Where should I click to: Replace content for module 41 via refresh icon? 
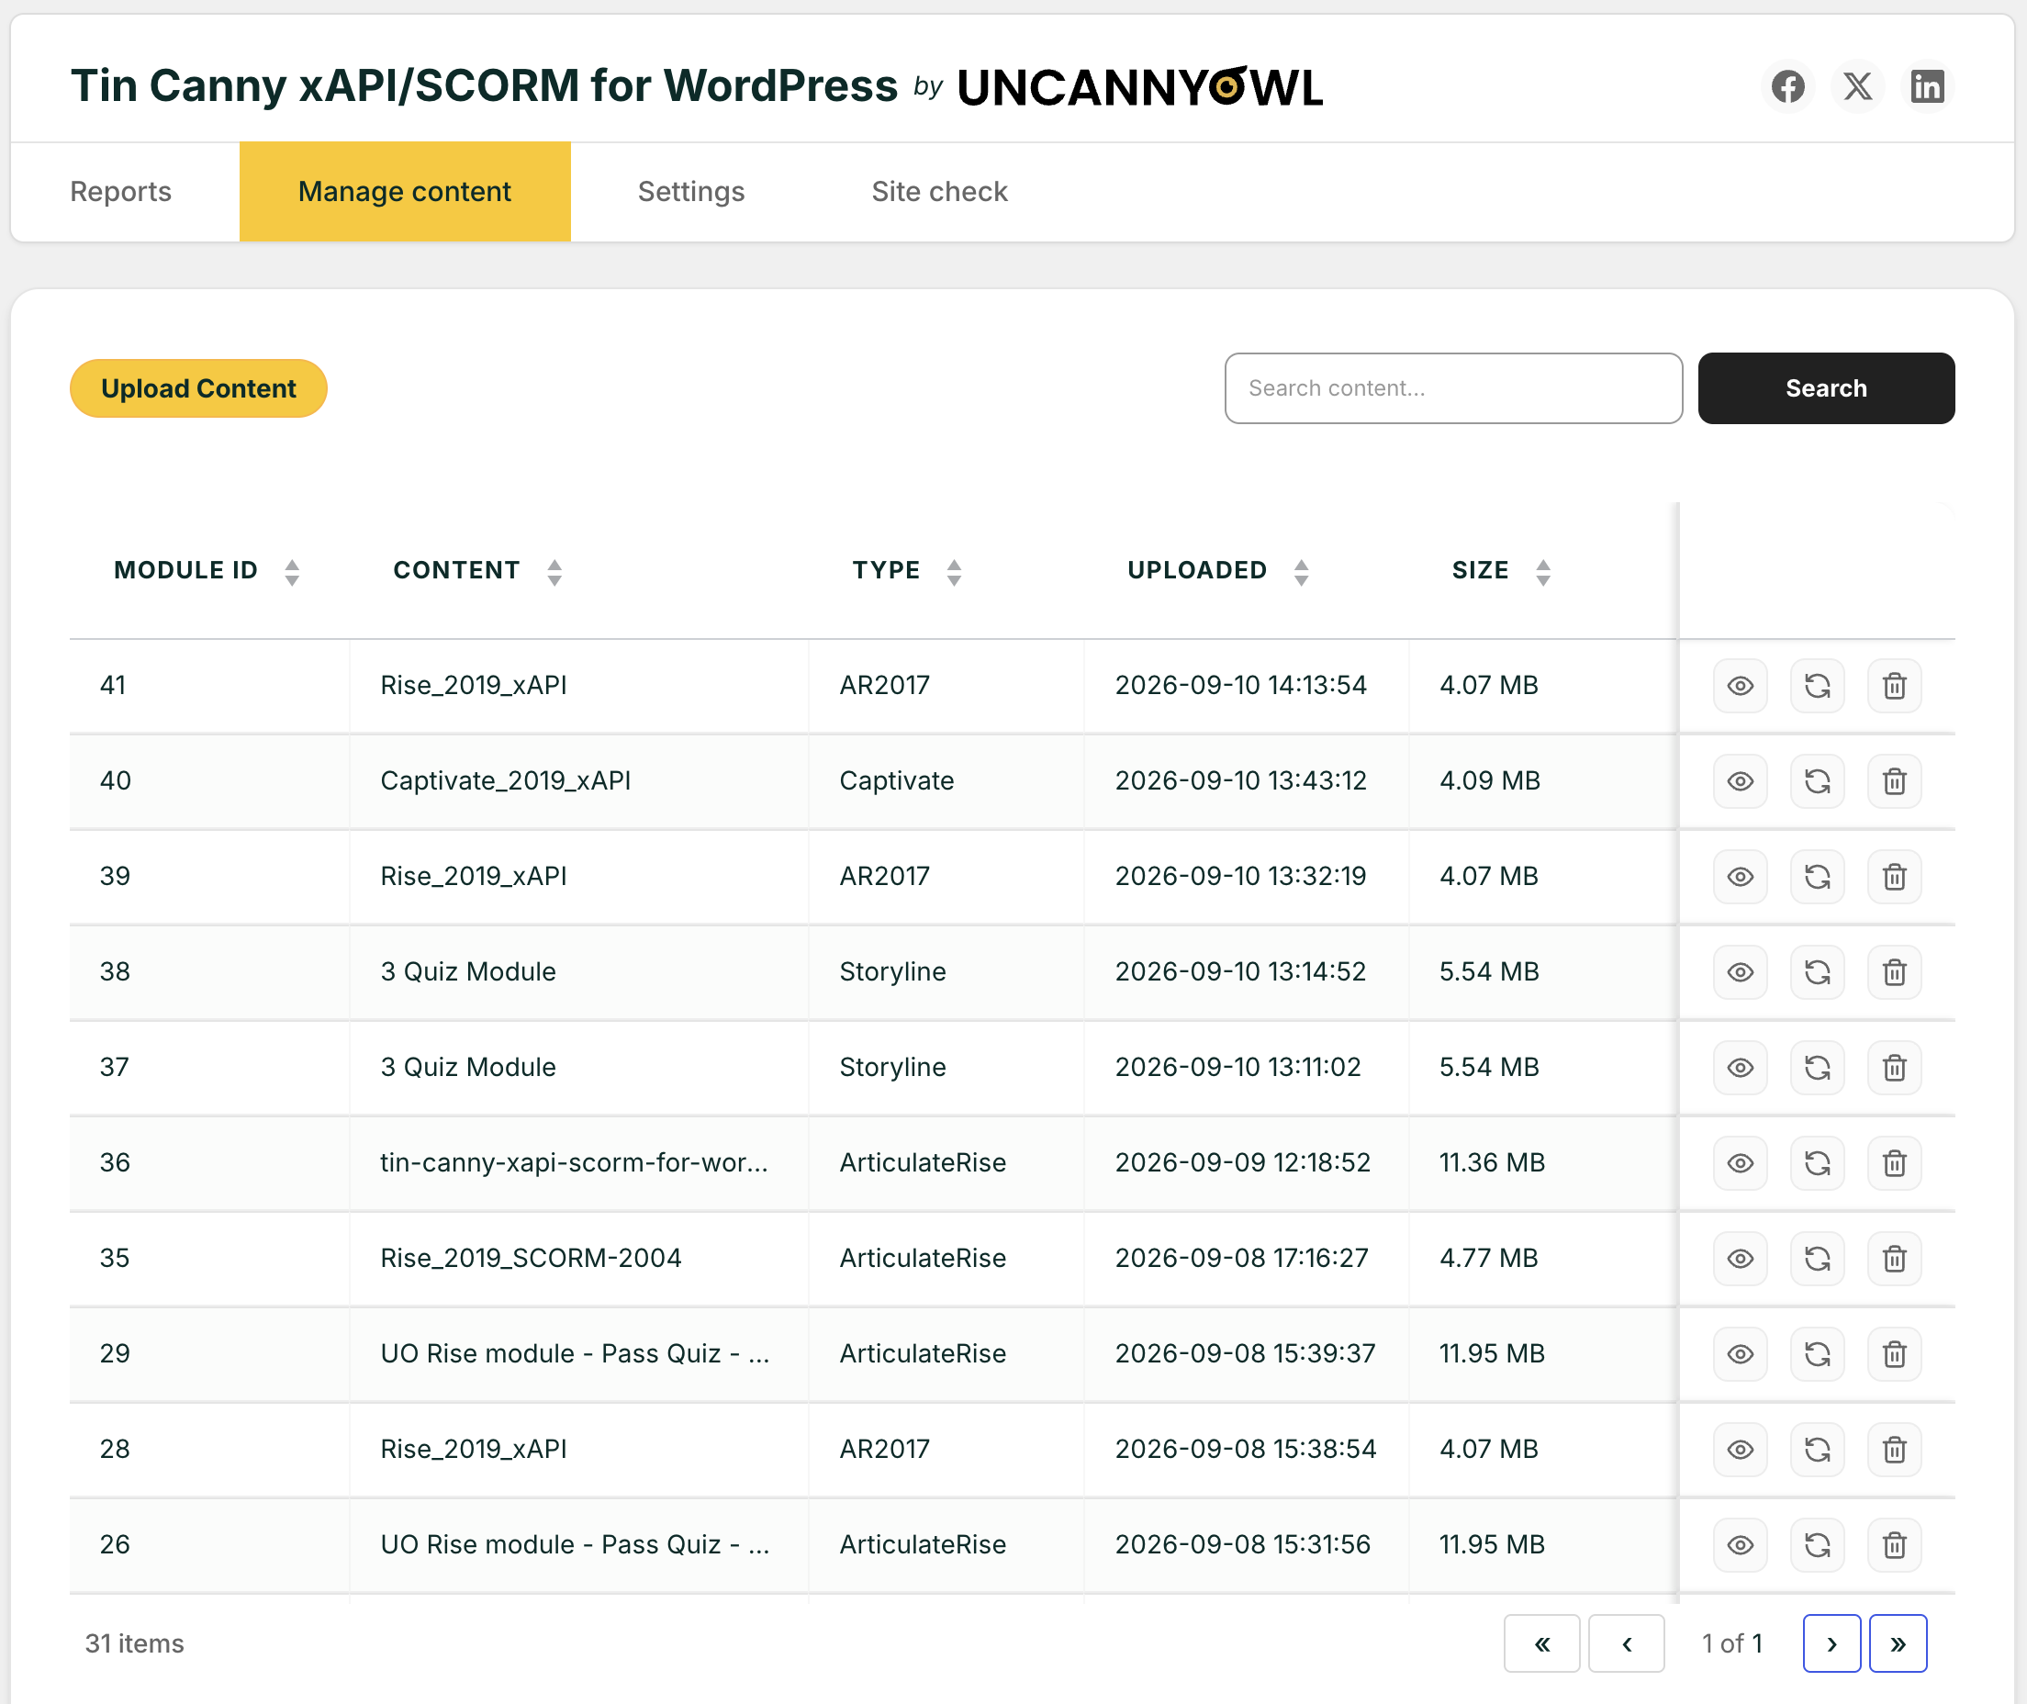pyautogui.click(x=1818, y=686)
